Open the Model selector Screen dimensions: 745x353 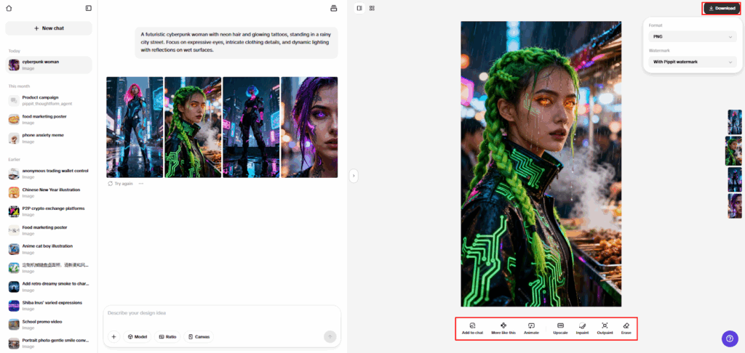(x=137, y=336)
